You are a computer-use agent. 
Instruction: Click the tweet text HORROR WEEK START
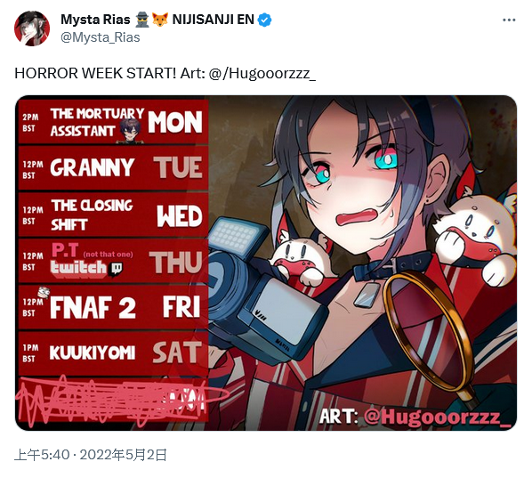[95, 73]
